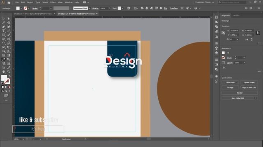Select the Zoom magnifier tool

pyautogui.click(x=9, y=72)
